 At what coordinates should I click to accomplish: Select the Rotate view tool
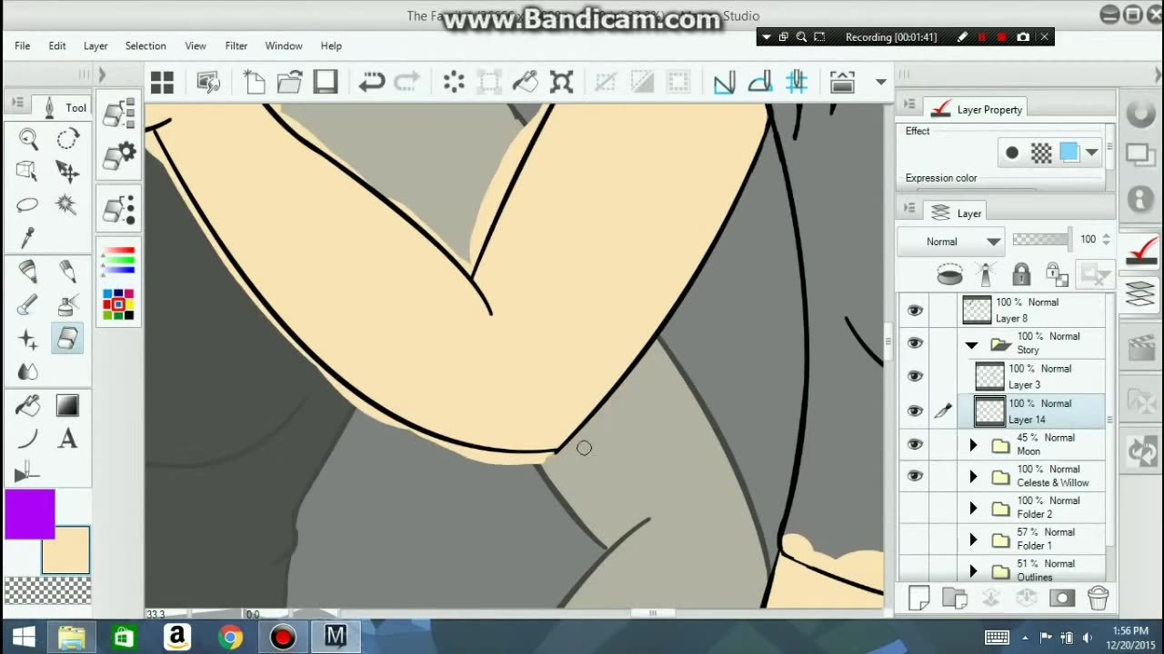click(67, 139)
